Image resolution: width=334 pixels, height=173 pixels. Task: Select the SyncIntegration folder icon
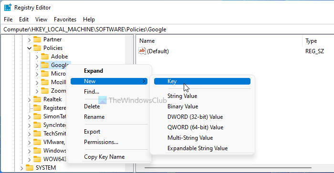coord(37,125)
